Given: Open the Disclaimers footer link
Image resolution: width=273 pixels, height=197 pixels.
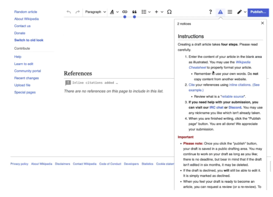Looking at the screenshot, I should click(x=62, y=164).
